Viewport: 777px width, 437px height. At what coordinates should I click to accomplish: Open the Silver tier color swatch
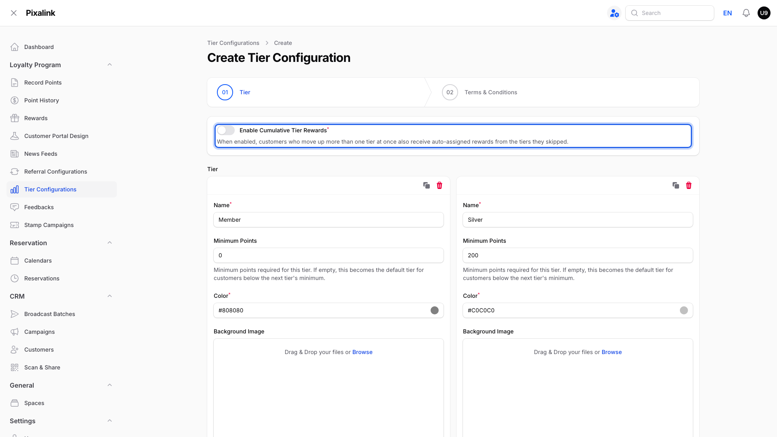pyautogui.click(x=684, y=310)
